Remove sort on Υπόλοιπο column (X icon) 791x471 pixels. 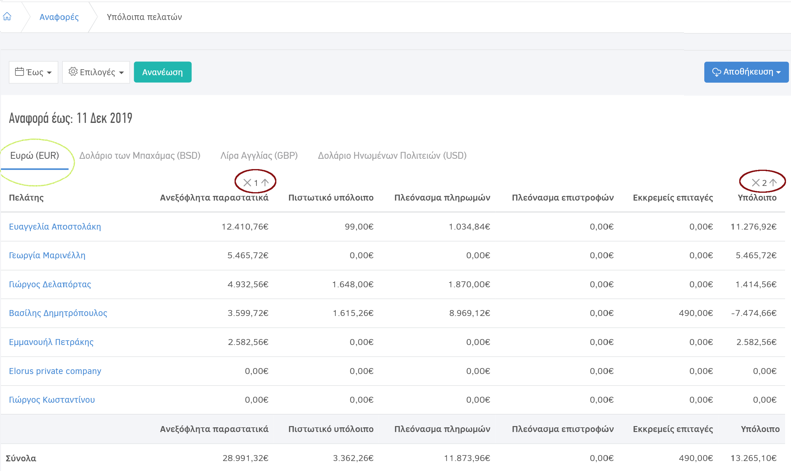tap(756, 183)
